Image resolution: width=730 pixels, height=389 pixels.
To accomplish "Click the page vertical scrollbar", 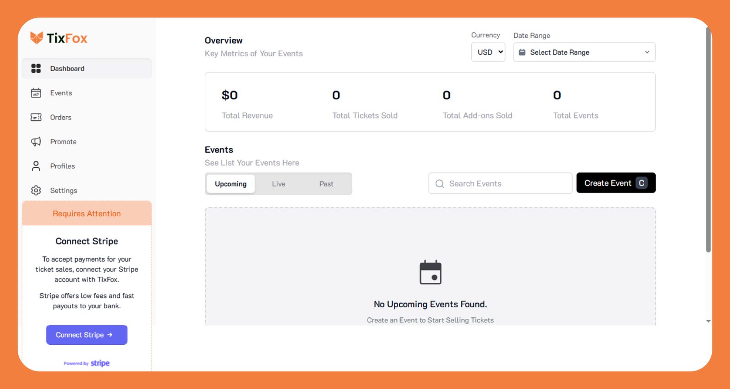I will coord(708,137).
